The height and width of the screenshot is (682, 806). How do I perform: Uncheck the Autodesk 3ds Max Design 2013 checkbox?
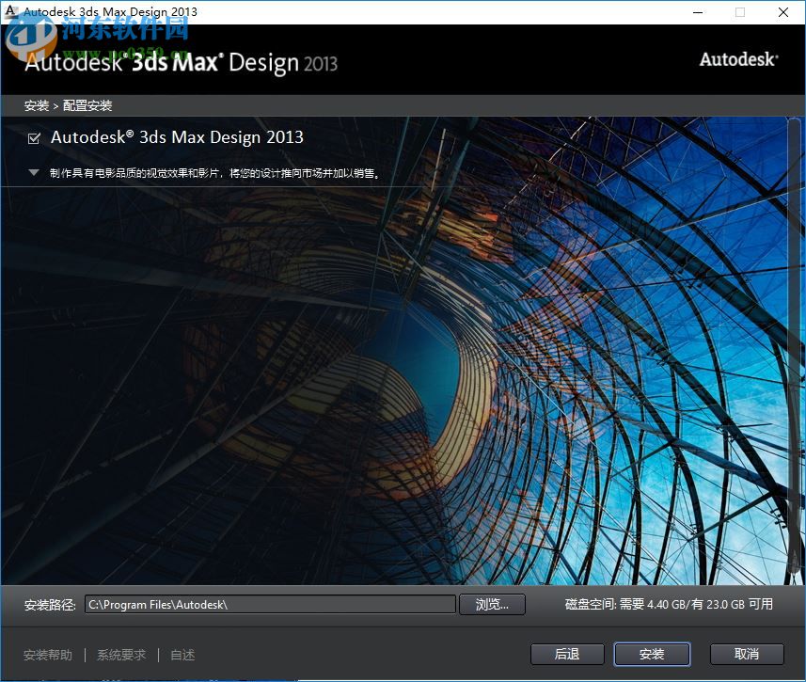click(x=34, y=137)
